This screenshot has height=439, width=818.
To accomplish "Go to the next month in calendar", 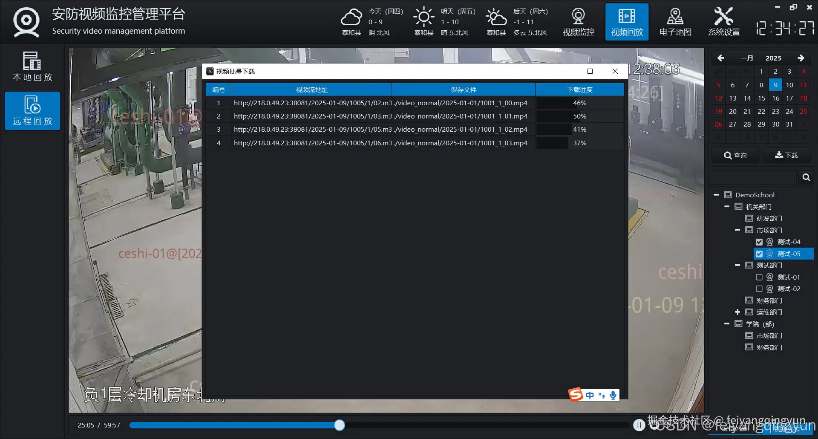I will 801,58.
